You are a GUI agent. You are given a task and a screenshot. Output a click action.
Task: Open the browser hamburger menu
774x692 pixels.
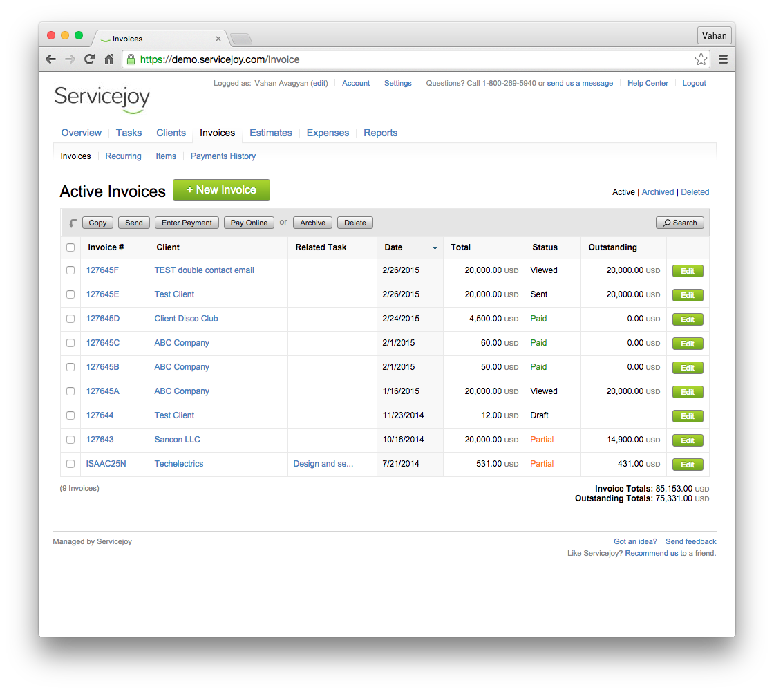723,59
